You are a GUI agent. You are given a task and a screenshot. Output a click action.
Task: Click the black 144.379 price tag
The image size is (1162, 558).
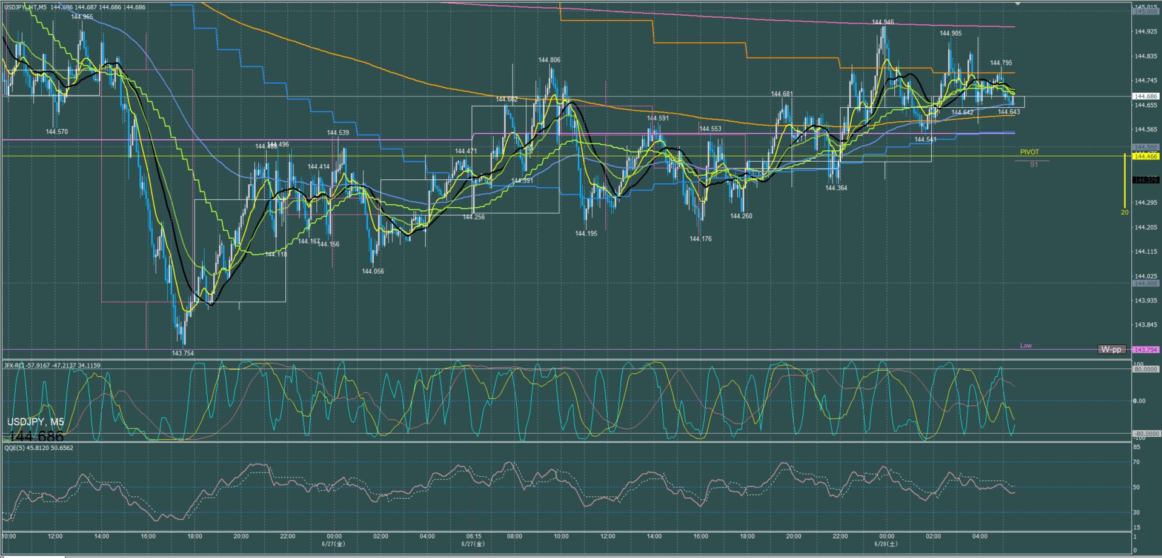[1146, 180]
